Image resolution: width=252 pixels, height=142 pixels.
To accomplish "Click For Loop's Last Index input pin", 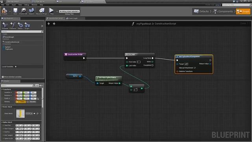I will pos(127,65).
